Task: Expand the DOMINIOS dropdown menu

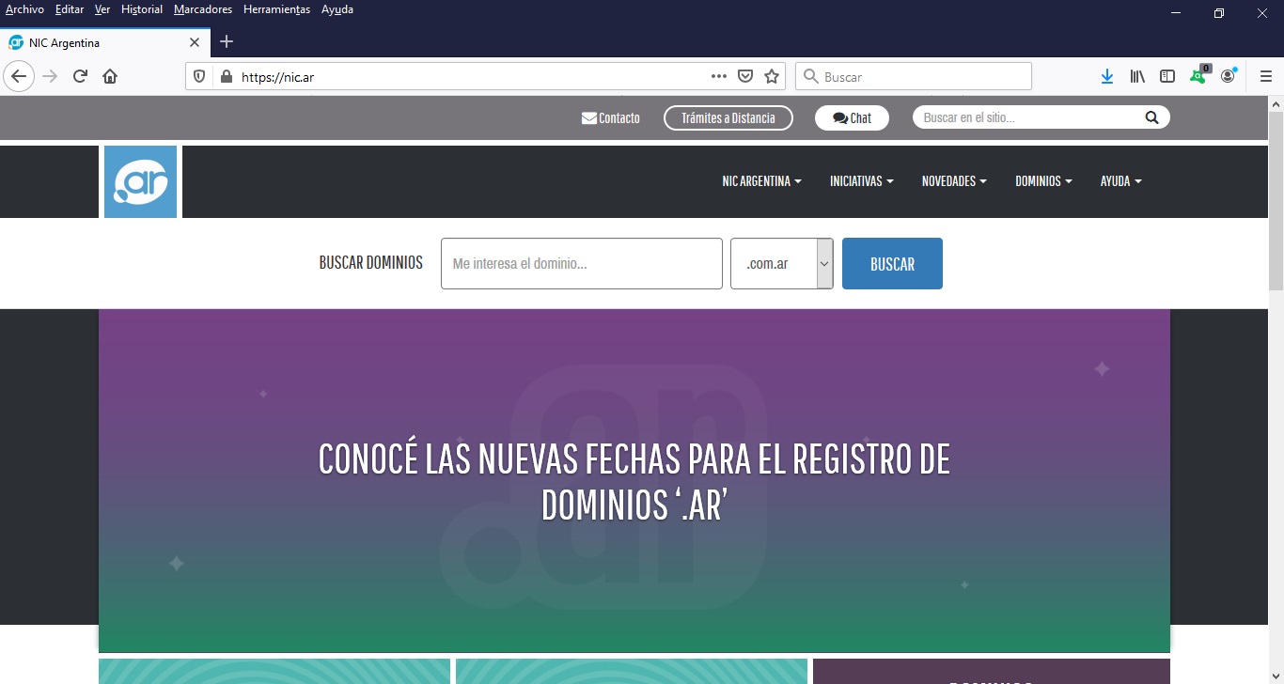Action: pyautogui.click(x=1043, y=181)
